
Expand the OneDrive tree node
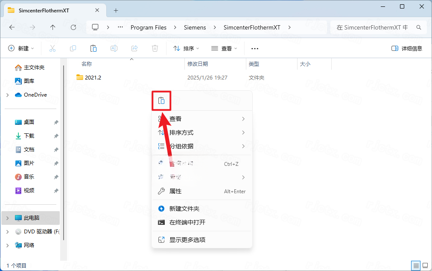[7, 95]
